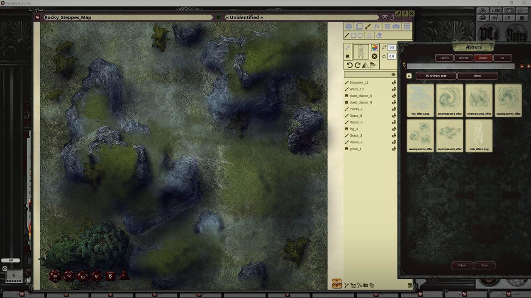Select the circle shape tool
Image resolution: width=531 pixels, height=298 pixels.
(x=360, y=35)
